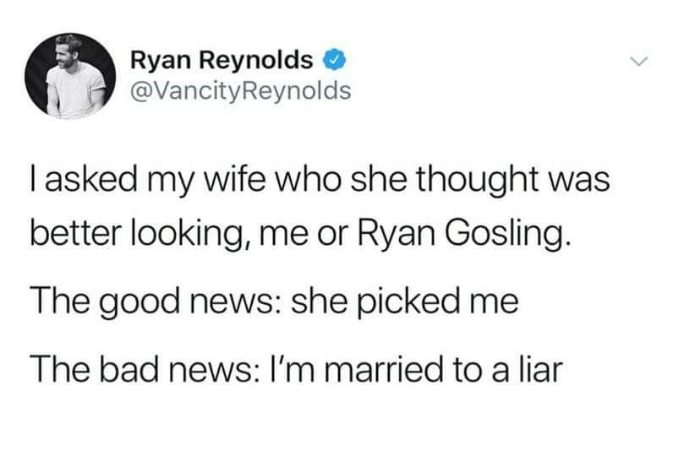Viewport: 684px width, 456px height.
Task: Click the word "wife" in the tweet
Action: [234, 179]
